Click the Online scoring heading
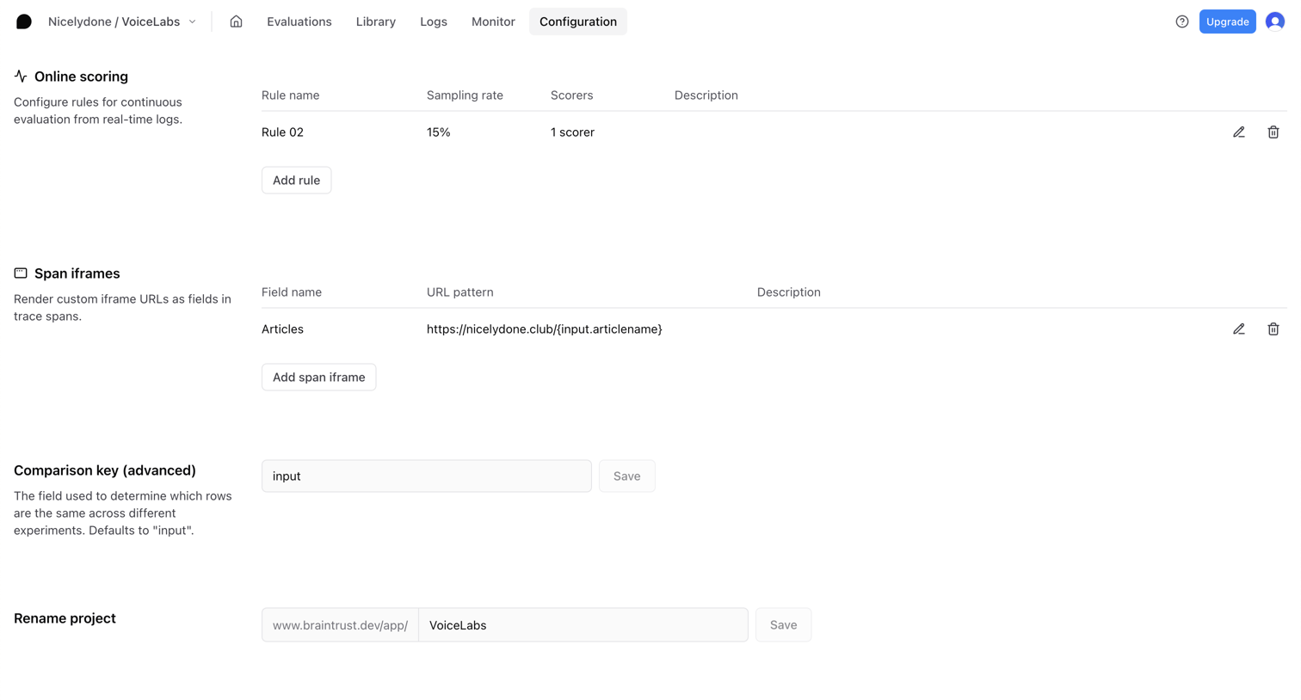 click(x=81, y=77)
